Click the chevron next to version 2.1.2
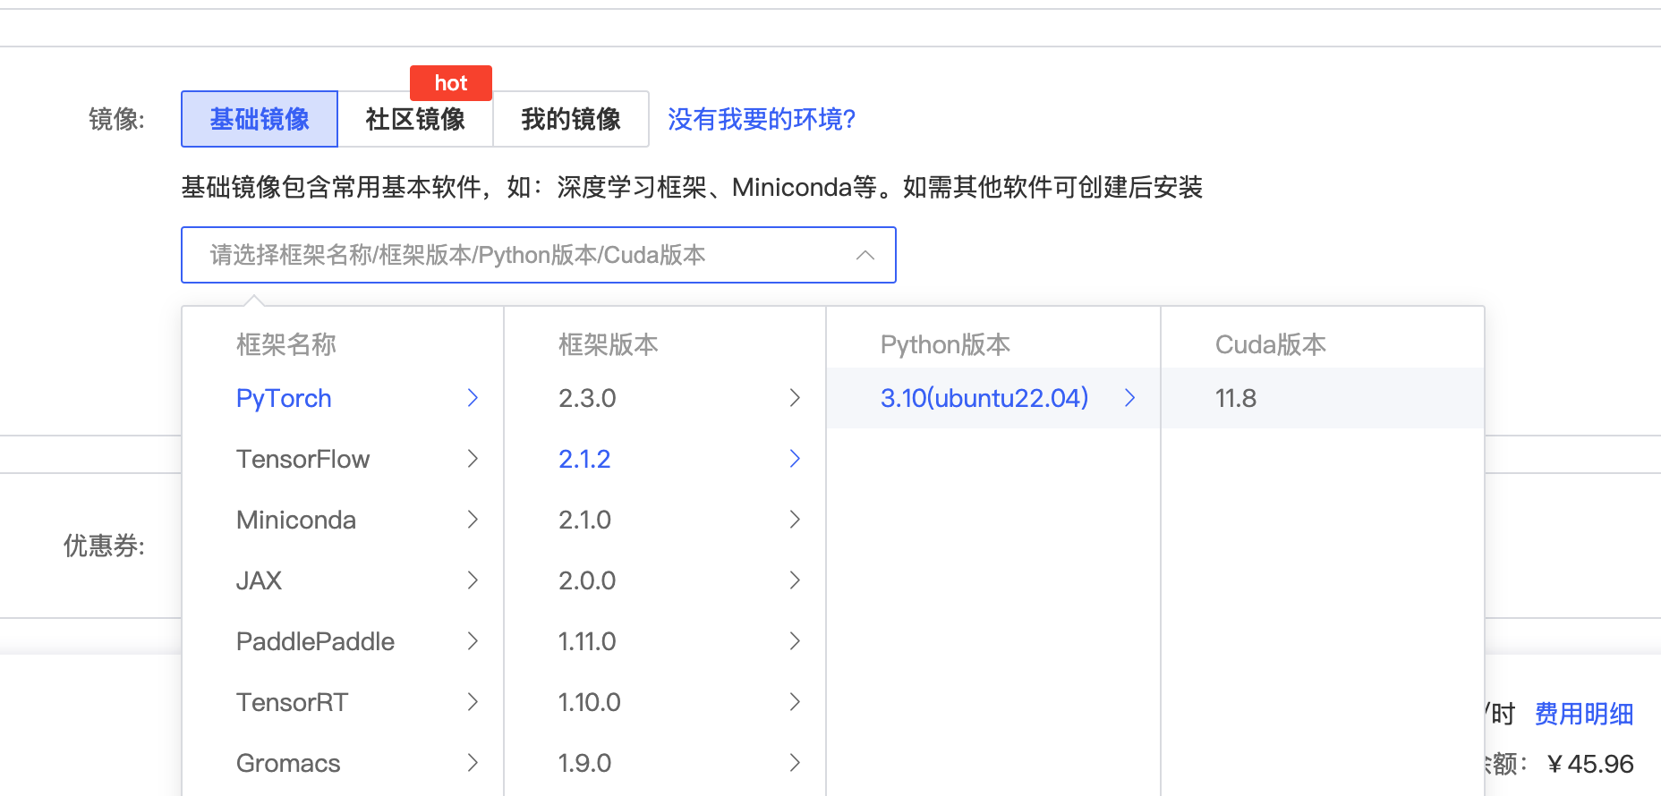Image resolution: width=1661 pixels, height=796 pixels. tap(795, 459)
